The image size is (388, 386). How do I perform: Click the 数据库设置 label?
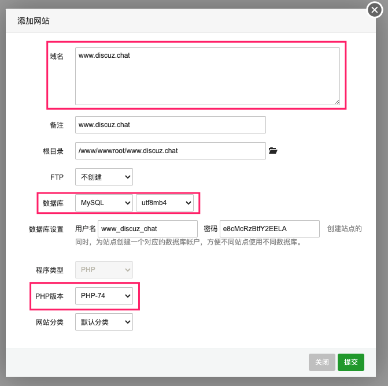(x=46, y=229)
